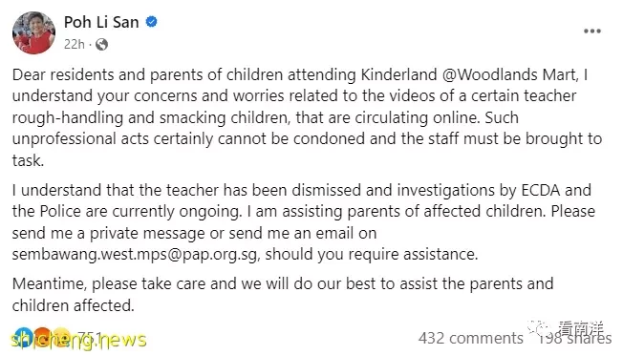Open the 751 reactions count

90,338
